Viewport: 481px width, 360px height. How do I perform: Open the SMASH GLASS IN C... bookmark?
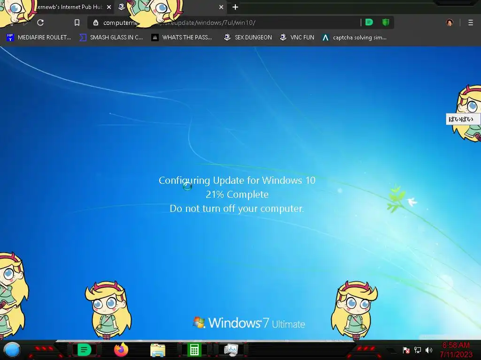pos(111,37)
